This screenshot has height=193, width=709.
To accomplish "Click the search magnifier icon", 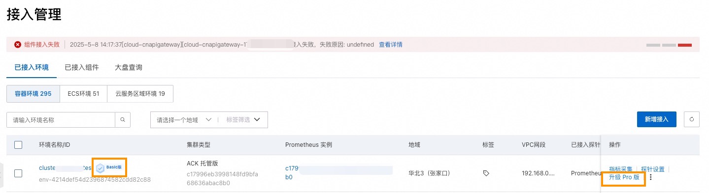I will pyautogui.click(x=122, y=120).
